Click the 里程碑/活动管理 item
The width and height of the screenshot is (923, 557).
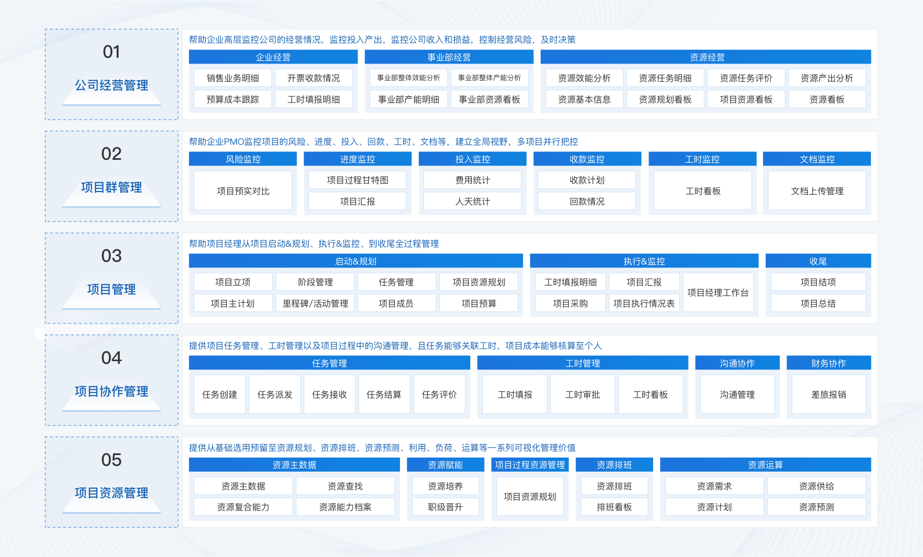315,303
